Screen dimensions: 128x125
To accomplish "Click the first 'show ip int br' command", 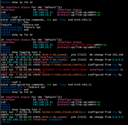I will 22,2.
